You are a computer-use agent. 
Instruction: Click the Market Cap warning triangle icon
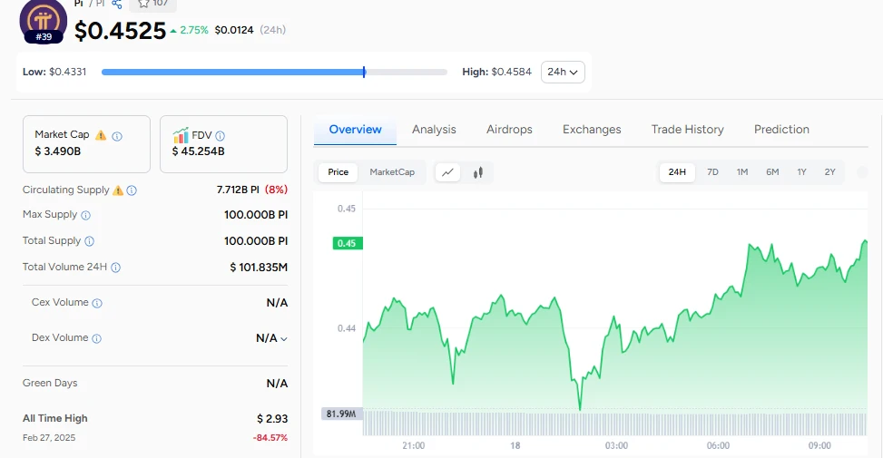click(101, 135)
